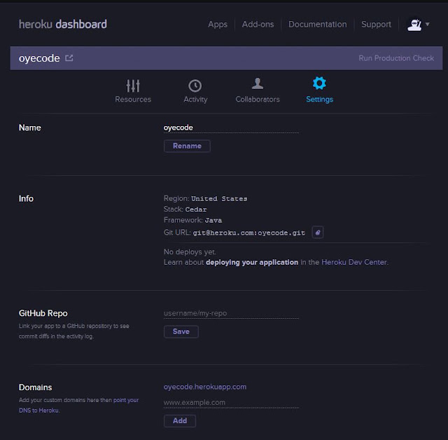The height and width of the screenshot is (440, 448).
Task: Select the Settings gear icon
Action: click(319, 83)
